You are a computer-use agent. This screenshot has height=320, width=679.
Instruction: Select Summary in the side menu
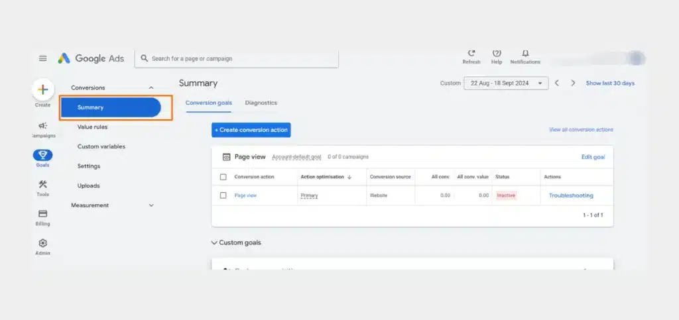coord(111,107)
